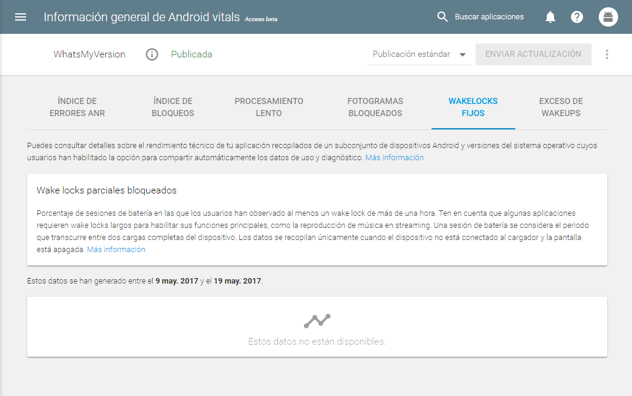Click the 'Estos datos no están disponibles' message
The image size is (632, 396).
coord(317,342)
